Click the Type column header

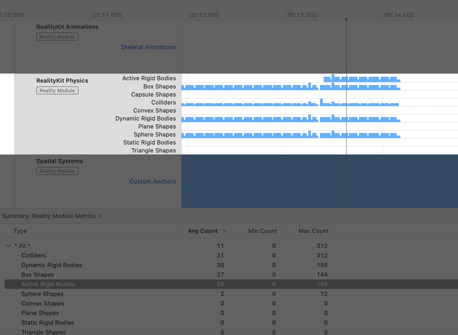tap(20, 231)
